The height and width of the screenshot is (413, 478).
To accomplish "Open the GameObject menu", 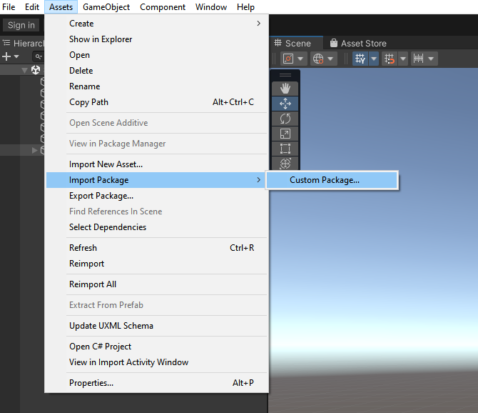I will click(106, 7).
